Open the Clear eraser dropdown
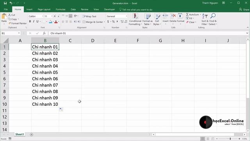Screen dimensions: 250x141 (191, 22)
